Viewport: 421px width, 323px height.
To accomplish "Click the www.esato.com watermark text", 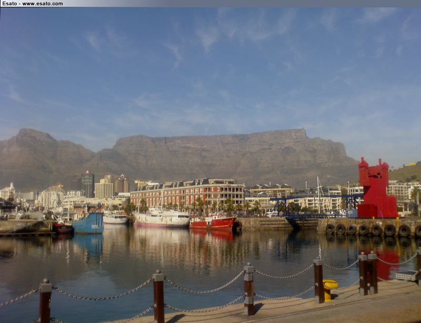I will point(32,4).
